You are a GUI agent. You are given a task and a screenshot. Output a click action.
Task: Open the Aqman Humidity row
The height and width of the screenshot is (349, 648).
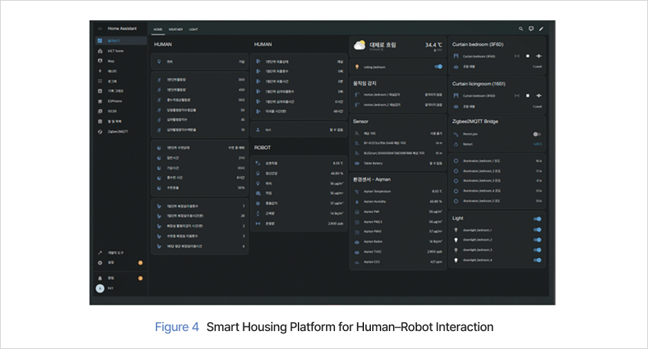pyautogui.click(x=398, y=202)
